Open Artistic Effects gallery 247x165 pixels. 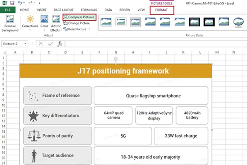pyautogui.click(x=56, y=23)
